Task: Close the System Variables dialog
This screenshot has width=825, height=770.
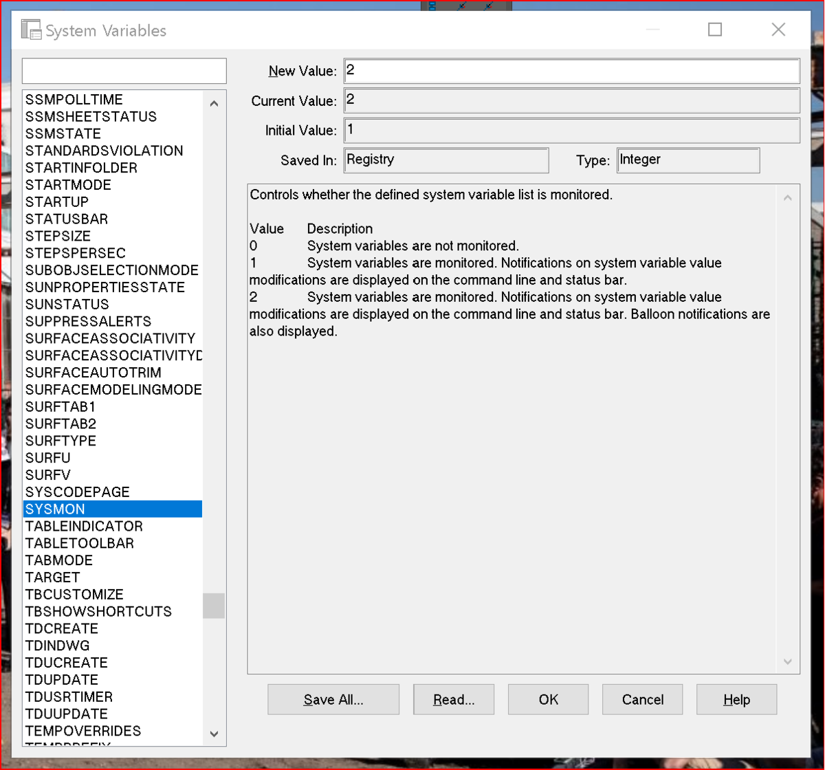Action: [778, 30]
